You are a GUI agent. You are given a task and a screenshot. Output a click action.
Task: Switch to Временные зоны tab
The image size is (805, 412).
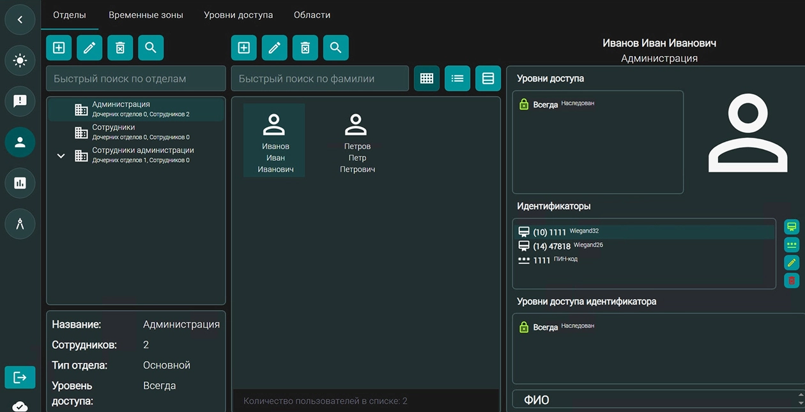pos(146,15)
